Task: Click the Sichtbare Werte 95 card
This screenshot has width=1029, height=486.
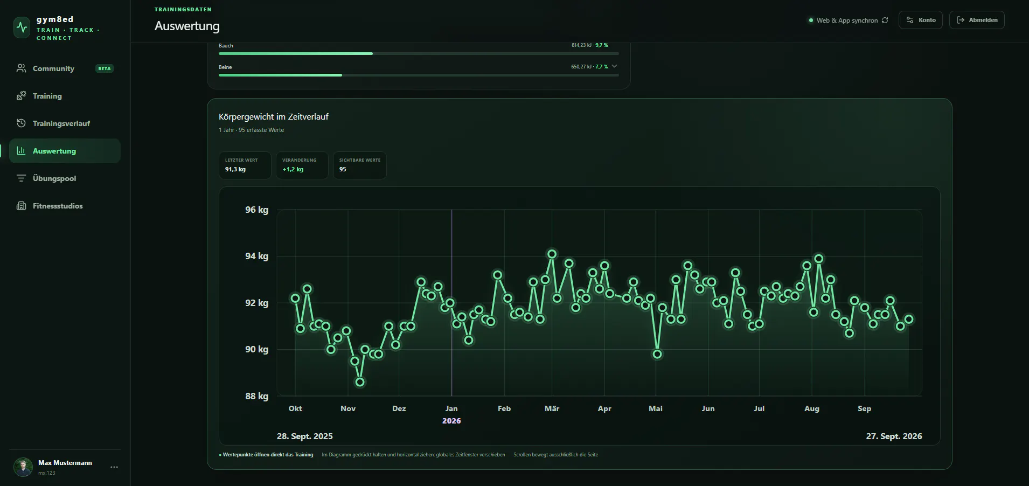Action: [359, 165]
